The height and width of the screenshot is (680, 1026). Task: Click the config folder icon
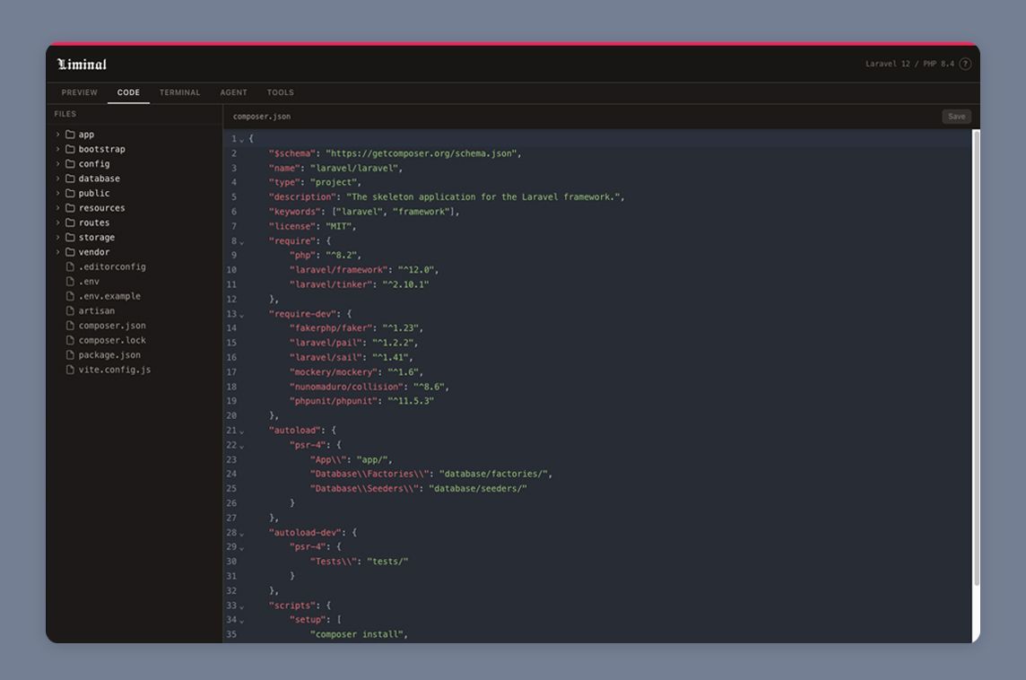70,163
